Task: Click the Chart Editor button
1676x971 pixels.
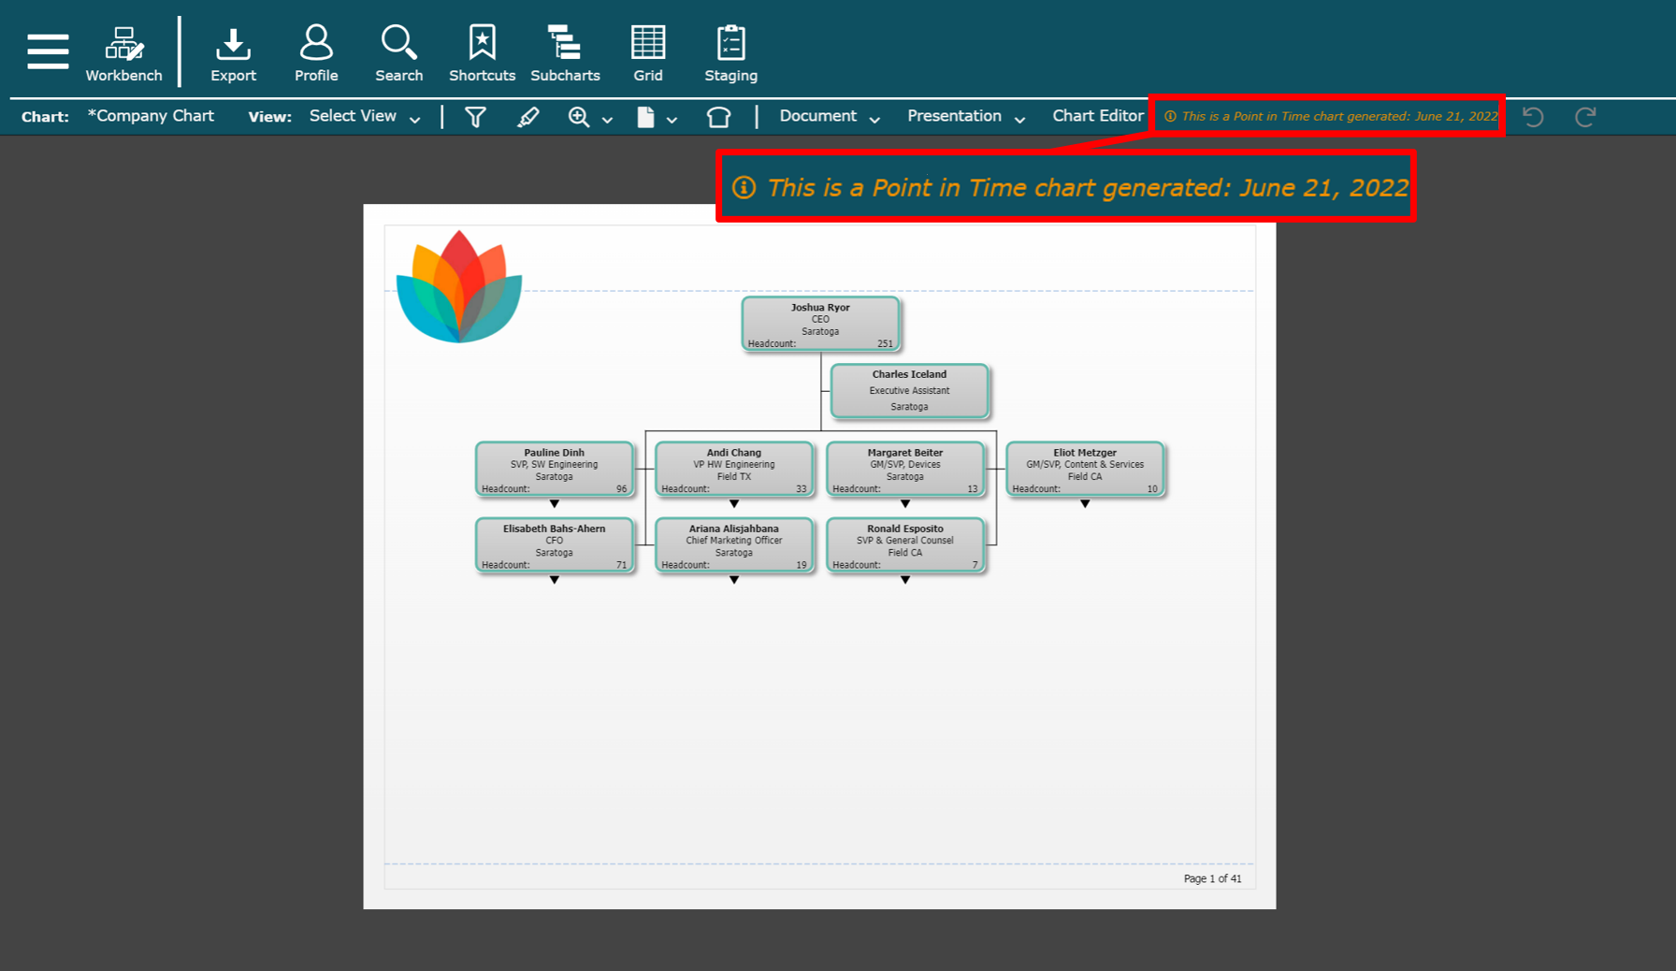Action: (1097, 116)
